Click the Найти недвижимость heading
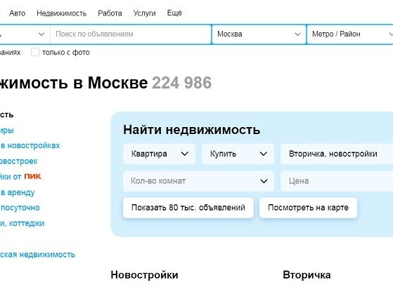The width and height of the screenshot is (393, 285). (192, 130)
